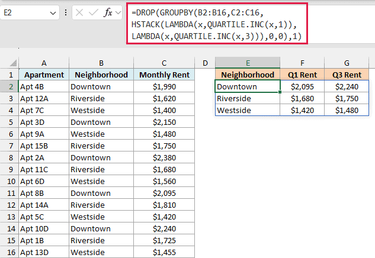Select the Westside cell in column E
Screen dimensions: 375x258
pos(248,110)
